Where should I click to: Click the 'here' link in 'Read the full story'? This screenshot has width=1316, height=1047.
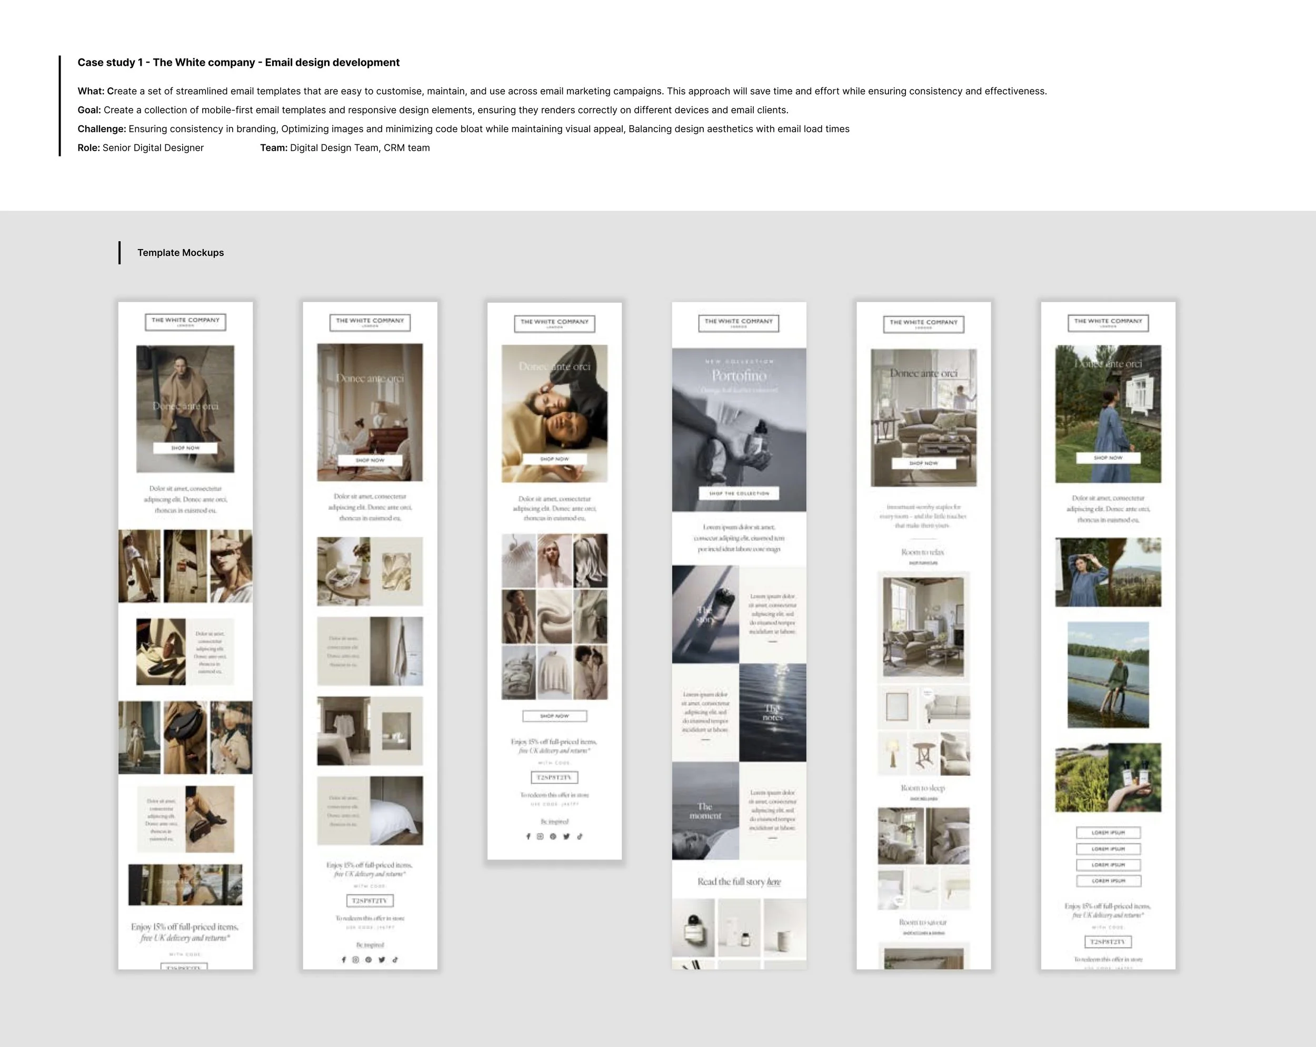coord(773,882)
